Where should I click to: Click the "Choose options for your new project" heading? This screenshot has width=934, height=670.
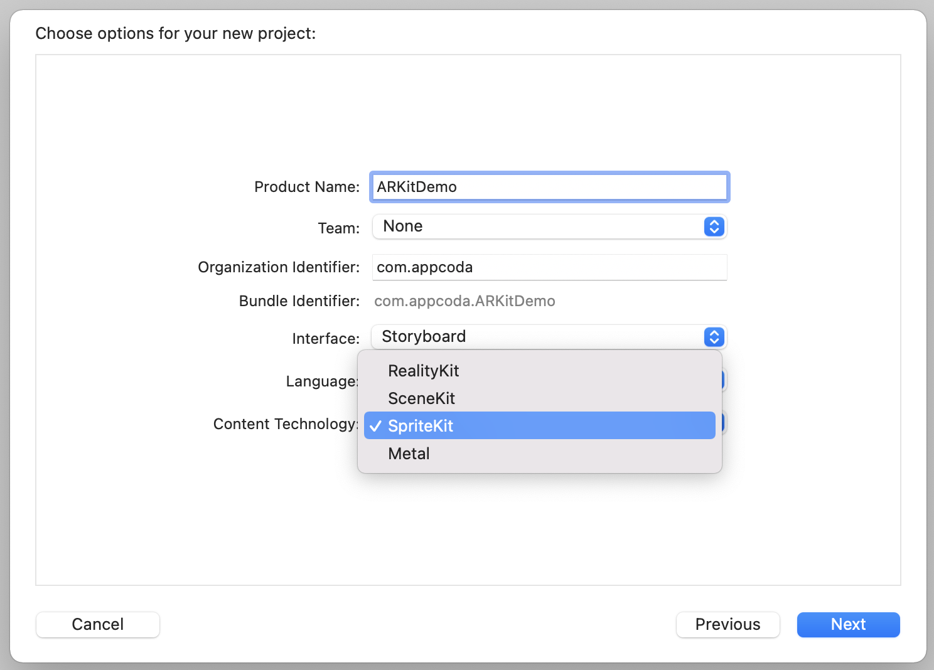(176, 33)
